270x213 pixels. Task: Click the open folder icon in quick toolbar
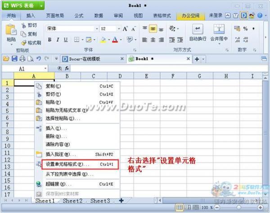click(6, 59)
